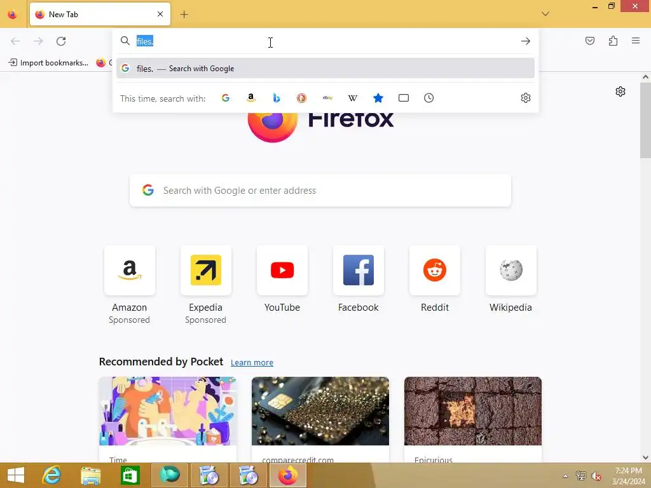The image size is (651, 488).
Task: Click the page vertical scrollbar thumb
Action: [x=645, y=120]
